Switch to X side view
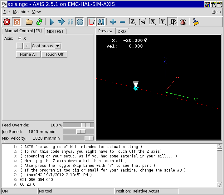The width and height of the screenshot is (224, 195). tap(152, 22)
